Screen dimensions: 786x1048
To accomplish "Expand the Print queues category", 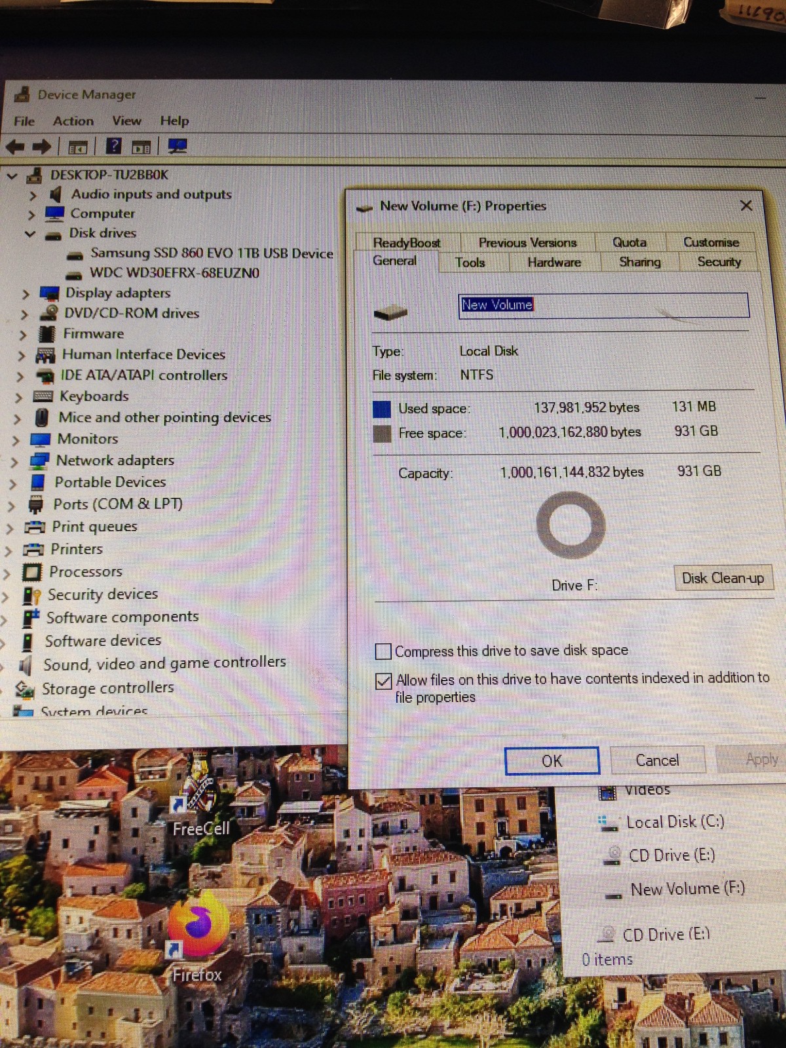I will 10,529.
